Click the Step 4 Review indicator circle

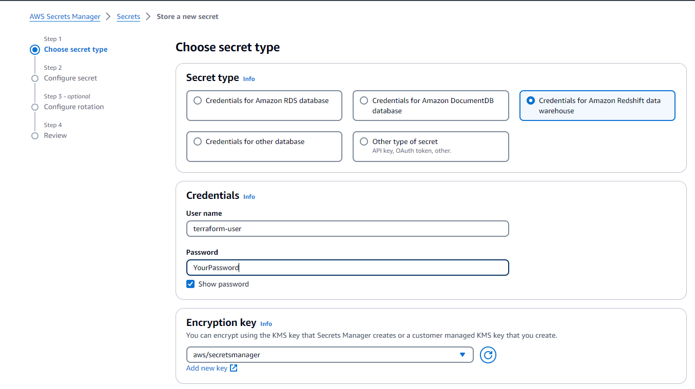(35, 136)
